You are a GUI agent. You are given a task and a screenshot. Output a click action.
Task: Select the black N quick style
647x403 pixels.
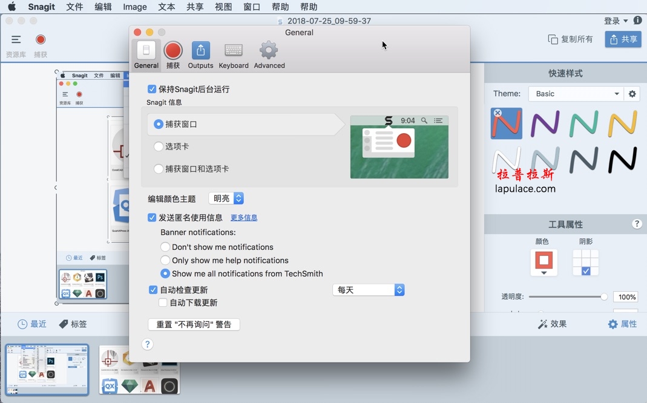[x=623, y=160]
